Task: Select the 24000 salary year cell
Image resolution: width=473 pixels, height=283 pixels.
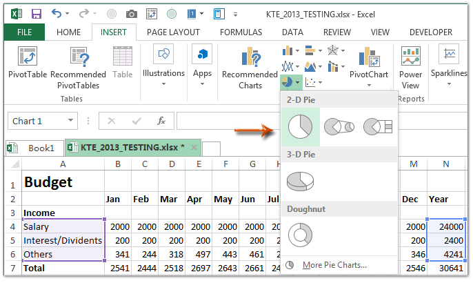Action: [446, 226]
